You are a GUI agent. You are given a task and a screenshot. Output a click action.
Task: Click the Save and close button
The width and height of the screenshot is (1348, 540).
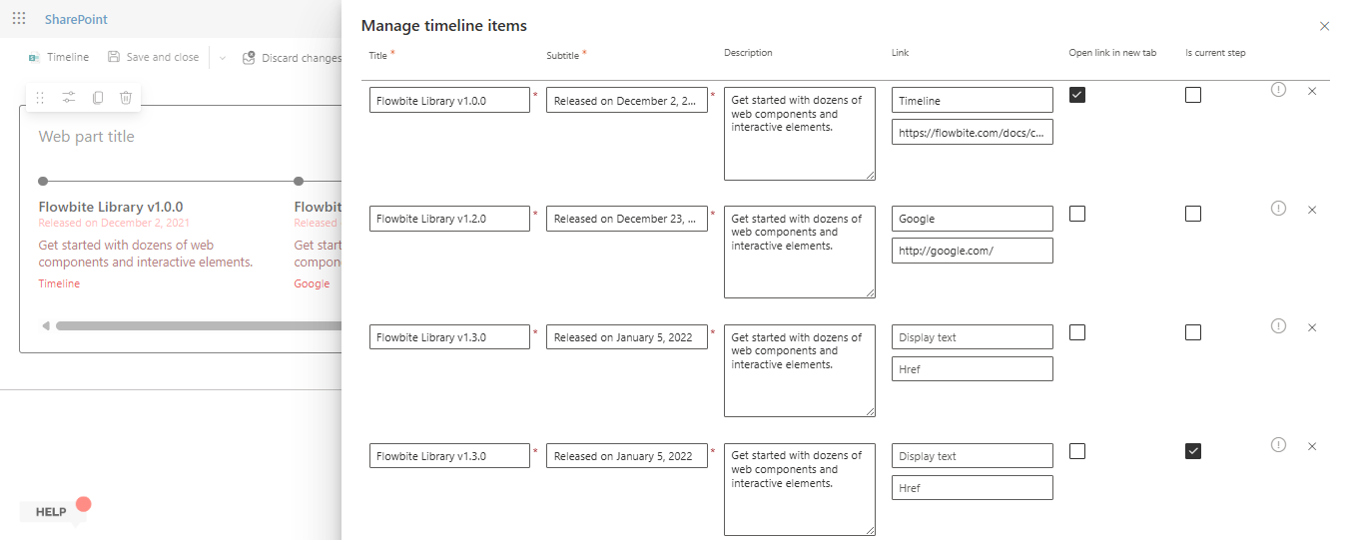(x=153, y=58)
